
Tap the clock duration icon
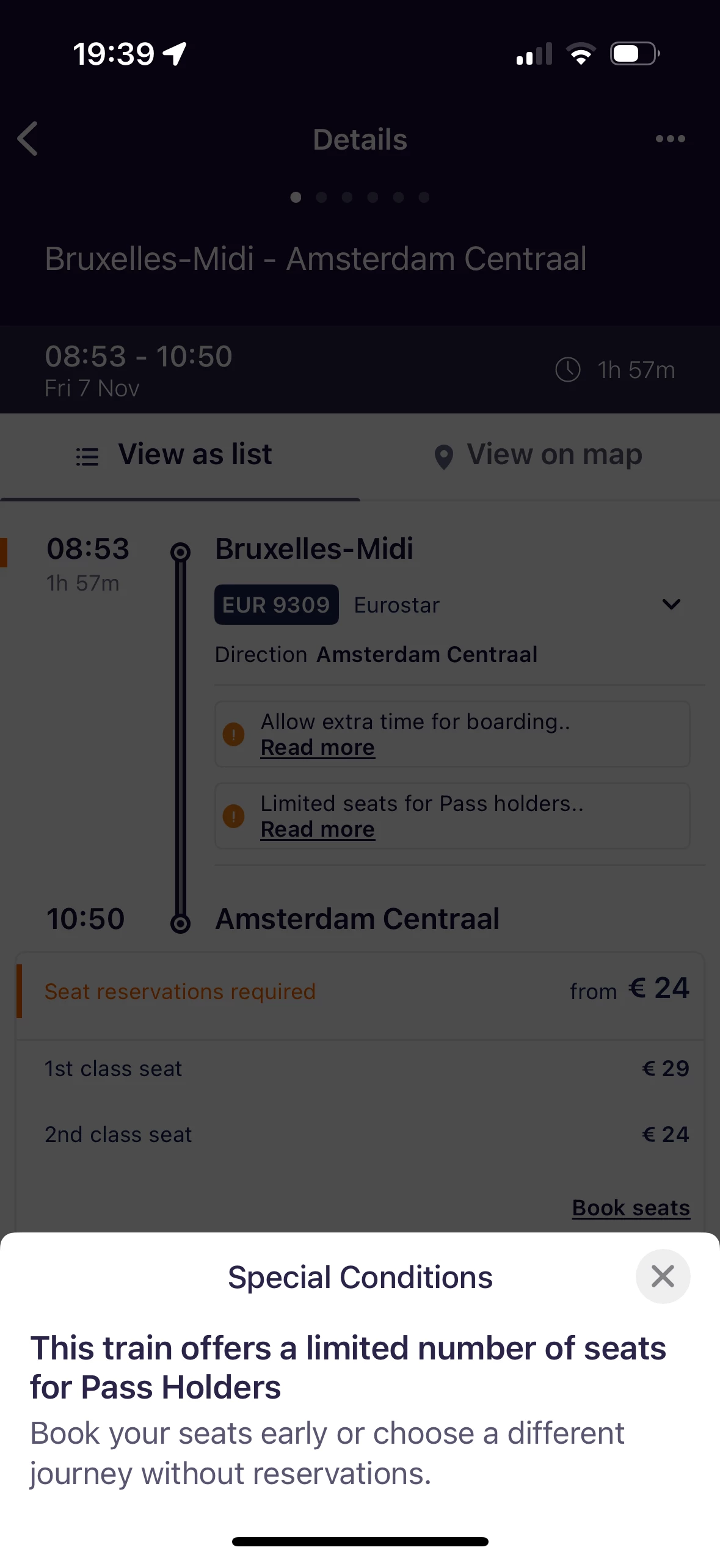pyautogui.click(x=567, y=369)
